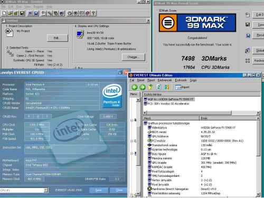Open the Fájl menu in EVEREST Ultimate
The image size is (264, 198).
point(132,80)
